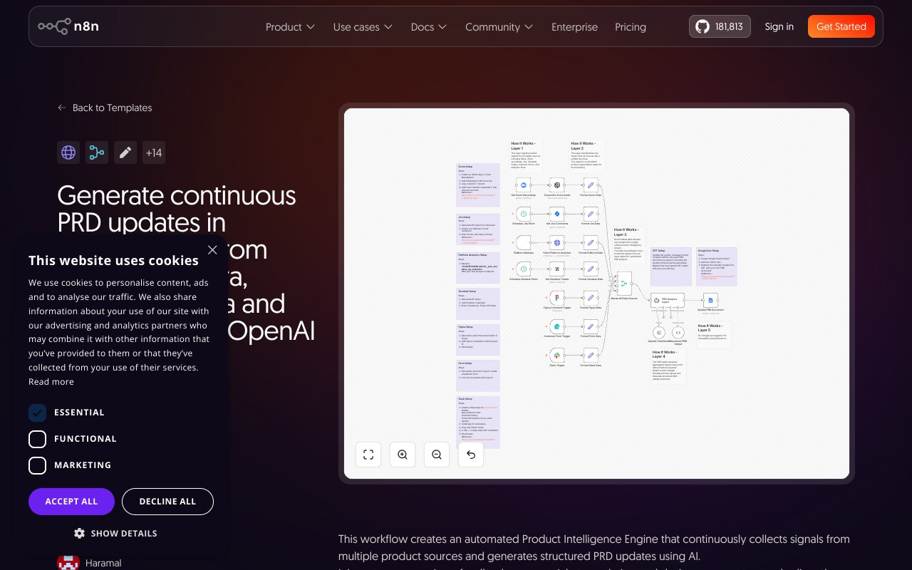
Task: Click the Accept All cookies button
Action: pos(71,502)
